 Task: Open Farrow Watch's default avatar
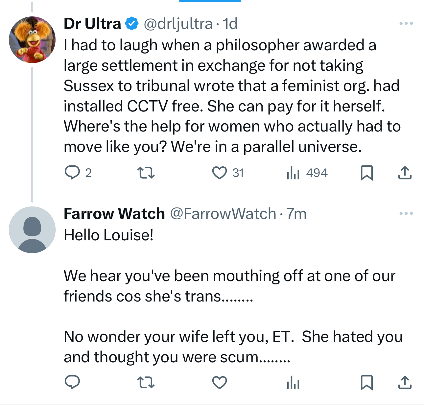click(32, 230)
